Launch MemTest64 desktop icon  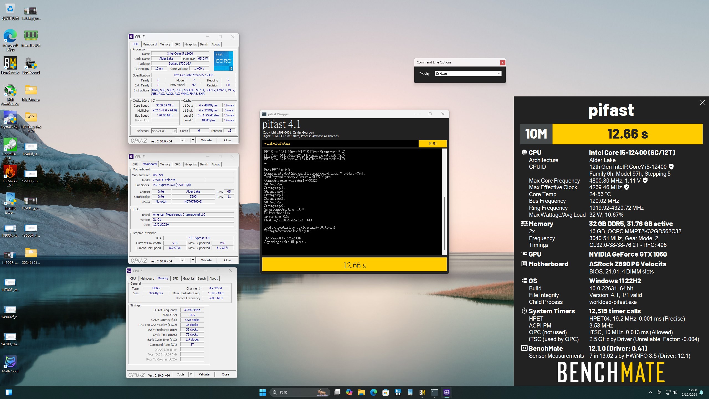coord(31,38)
